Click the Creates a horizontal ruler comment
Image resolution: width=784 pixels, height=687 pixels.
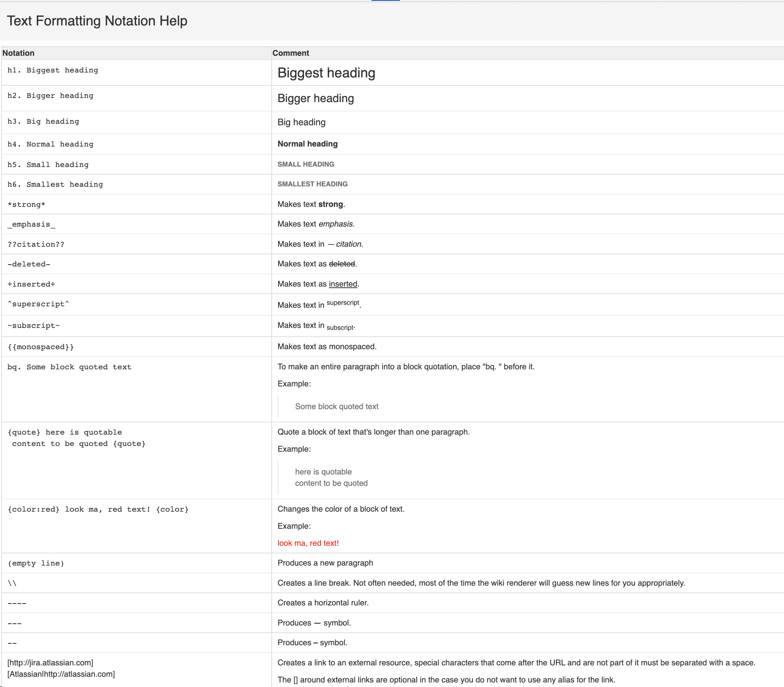(323, 603)
